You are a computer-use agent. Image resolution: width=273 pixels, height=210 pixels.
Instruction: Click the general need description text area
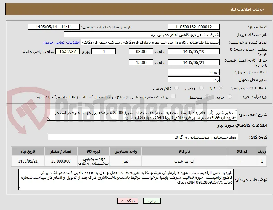click(142, 115)
